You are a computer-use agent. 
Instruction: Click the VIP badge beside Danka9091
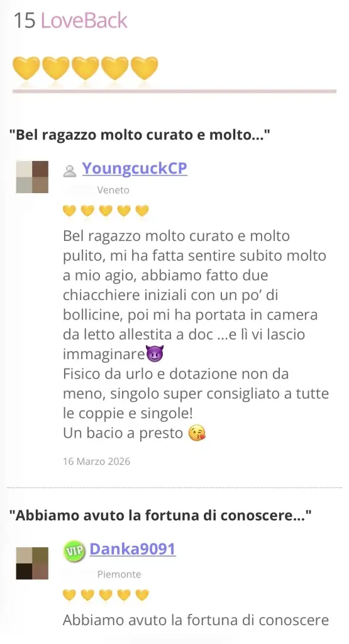click(74, 551)
